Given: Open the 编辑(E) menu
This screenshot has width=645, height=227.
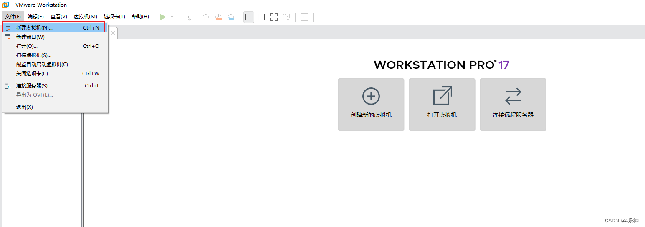Looking at the screenshot, I should point(35,17).
